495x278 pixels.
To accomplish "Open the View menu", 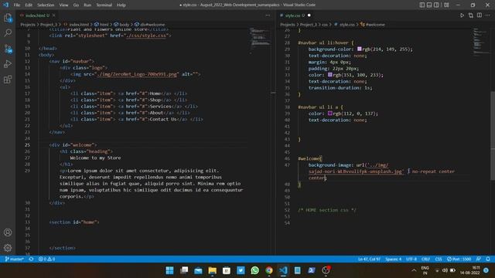I will pyautogui.click(x=63, y=5).
